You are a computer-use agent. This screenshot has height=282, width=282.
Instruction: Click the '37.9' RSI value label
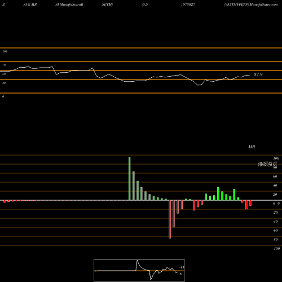click(258, 74)
